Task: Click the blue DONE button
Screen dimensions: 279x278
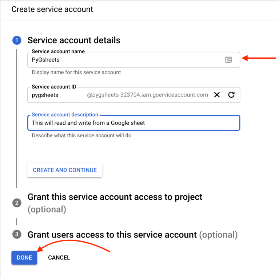Action: point(24,258)
